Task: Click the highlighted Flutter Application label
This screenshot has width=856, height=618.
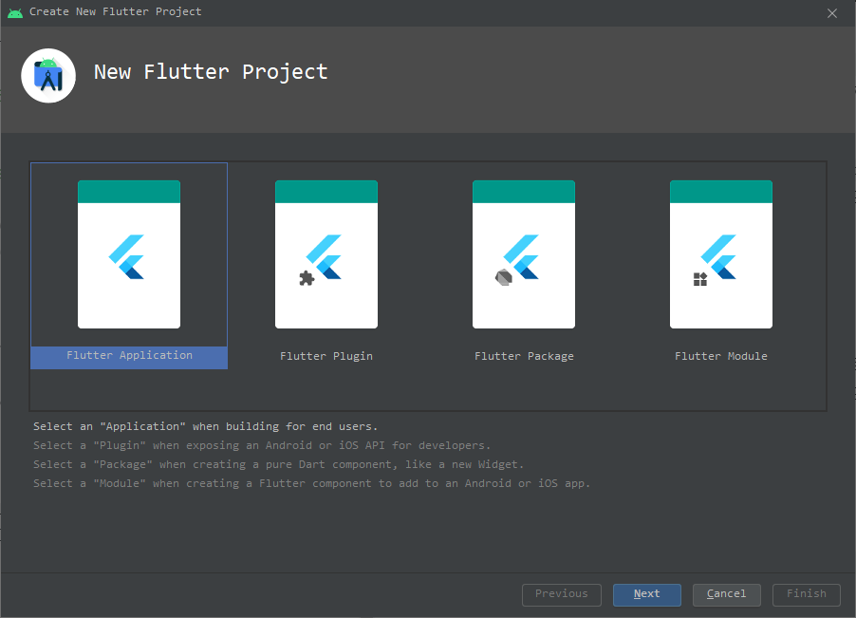Action: [x=128, y=355]
